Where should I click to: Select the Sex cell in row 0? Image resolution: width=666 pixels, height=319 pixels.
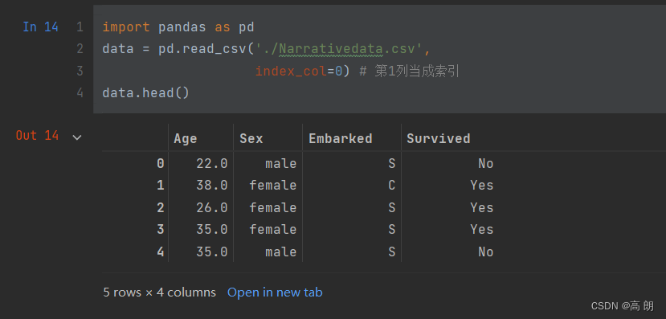[x=280, y=164]
